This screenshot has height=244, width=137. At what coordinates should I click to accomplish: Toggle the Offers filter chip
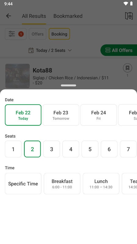38,34
